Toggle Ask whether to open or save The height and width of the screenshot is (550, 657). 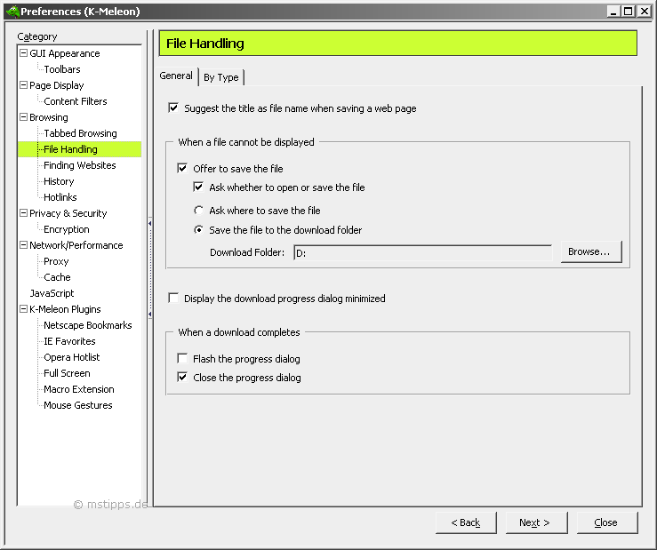click(198, 187)
